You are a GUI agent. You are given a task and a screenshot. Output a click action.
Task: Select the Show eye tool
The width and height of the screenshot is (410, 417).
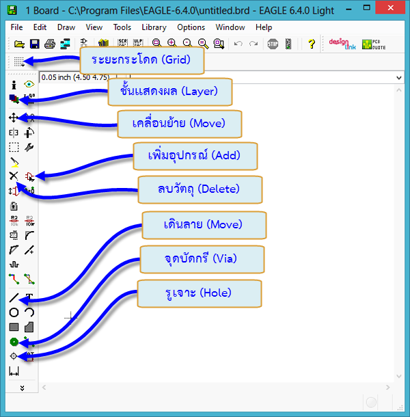point(29,84)
